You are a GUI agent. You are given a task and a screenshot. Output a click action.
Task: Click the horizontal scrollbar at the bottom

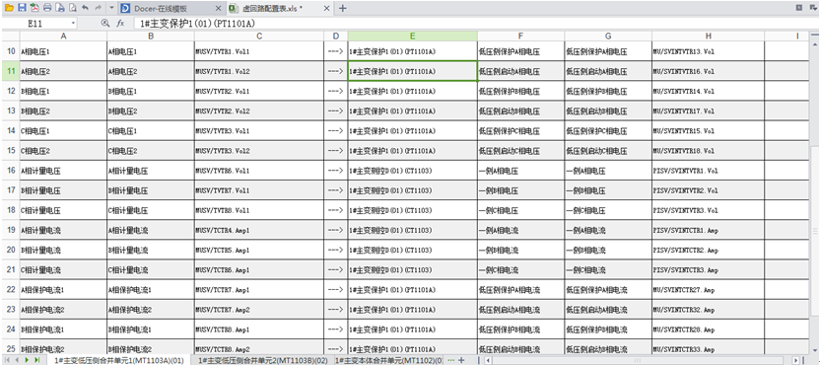(x=642, y=360)
